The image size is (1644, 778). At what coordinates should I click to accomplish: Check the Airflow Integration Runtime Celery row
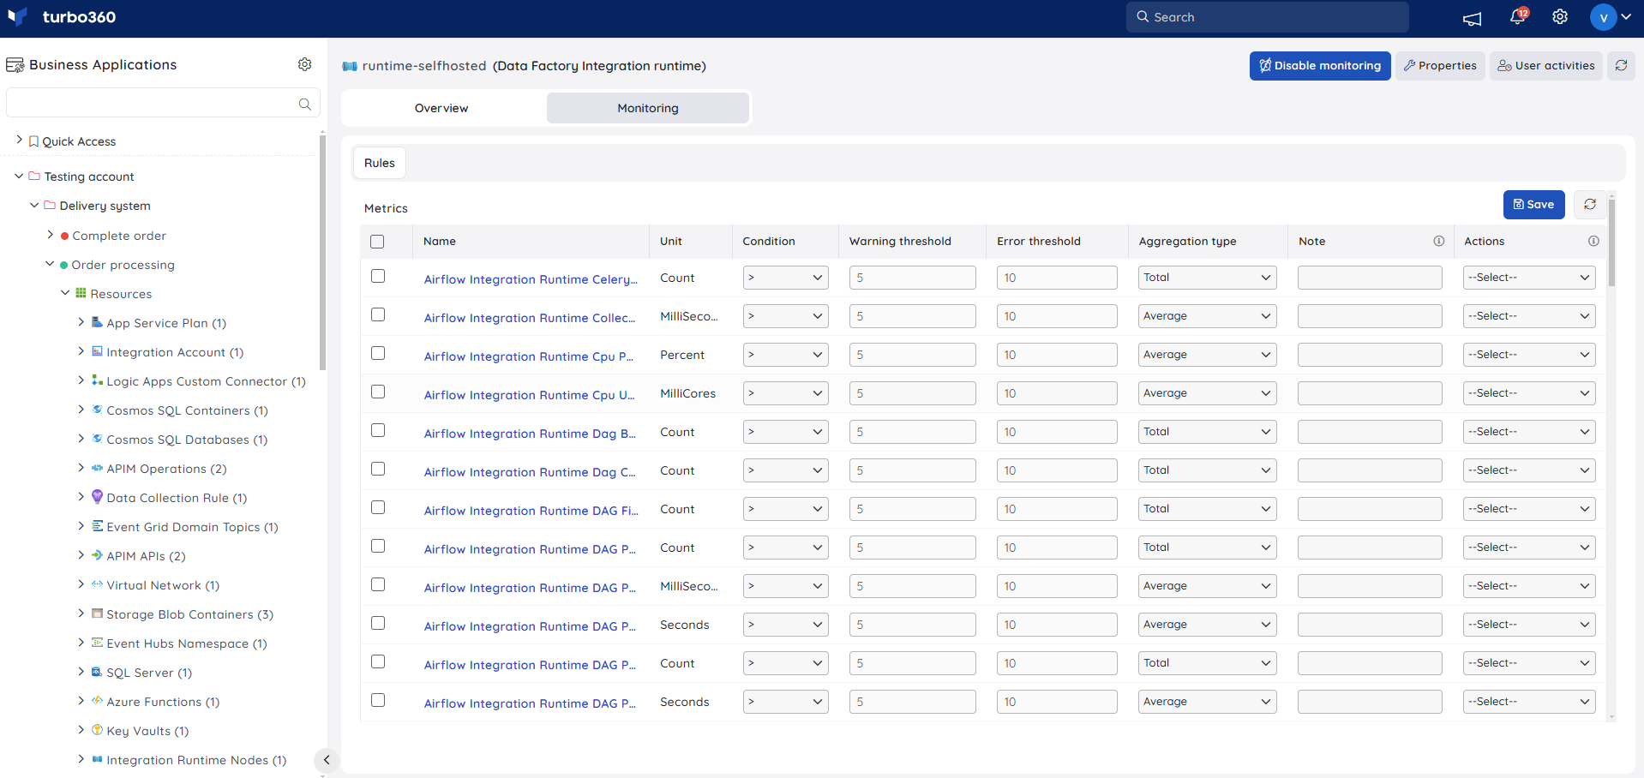(x=378, y=276)
